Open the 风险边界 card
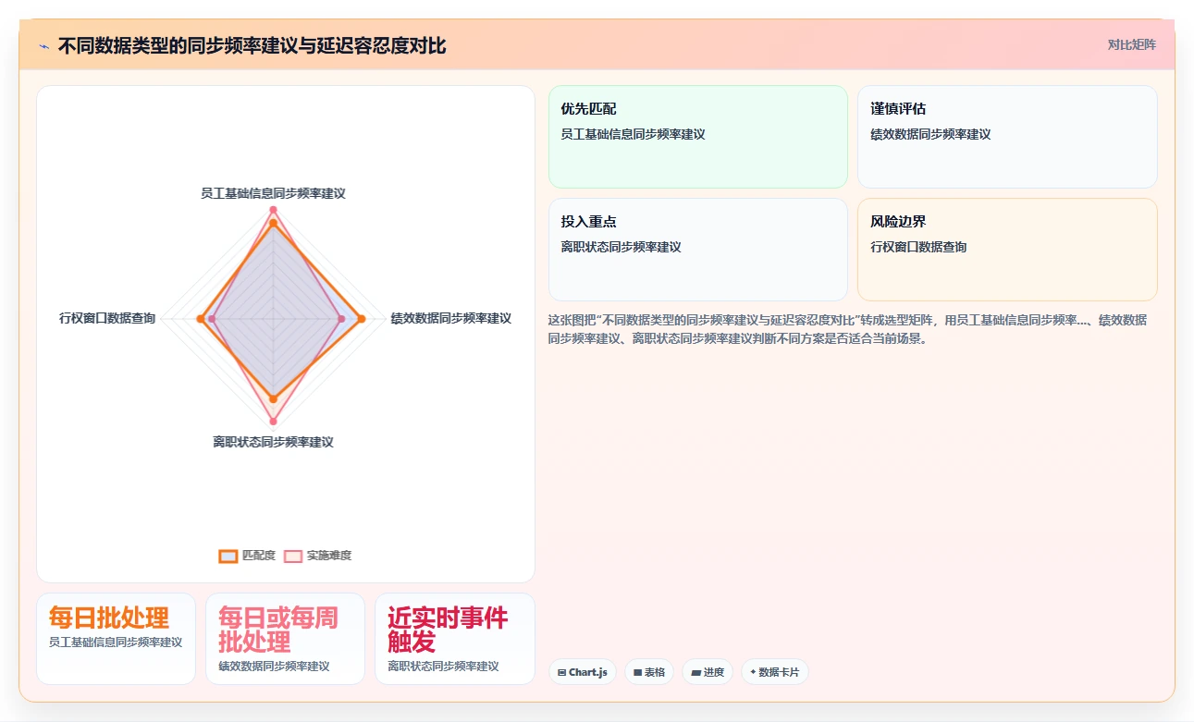1194x722 pixels. (1007, 250)
